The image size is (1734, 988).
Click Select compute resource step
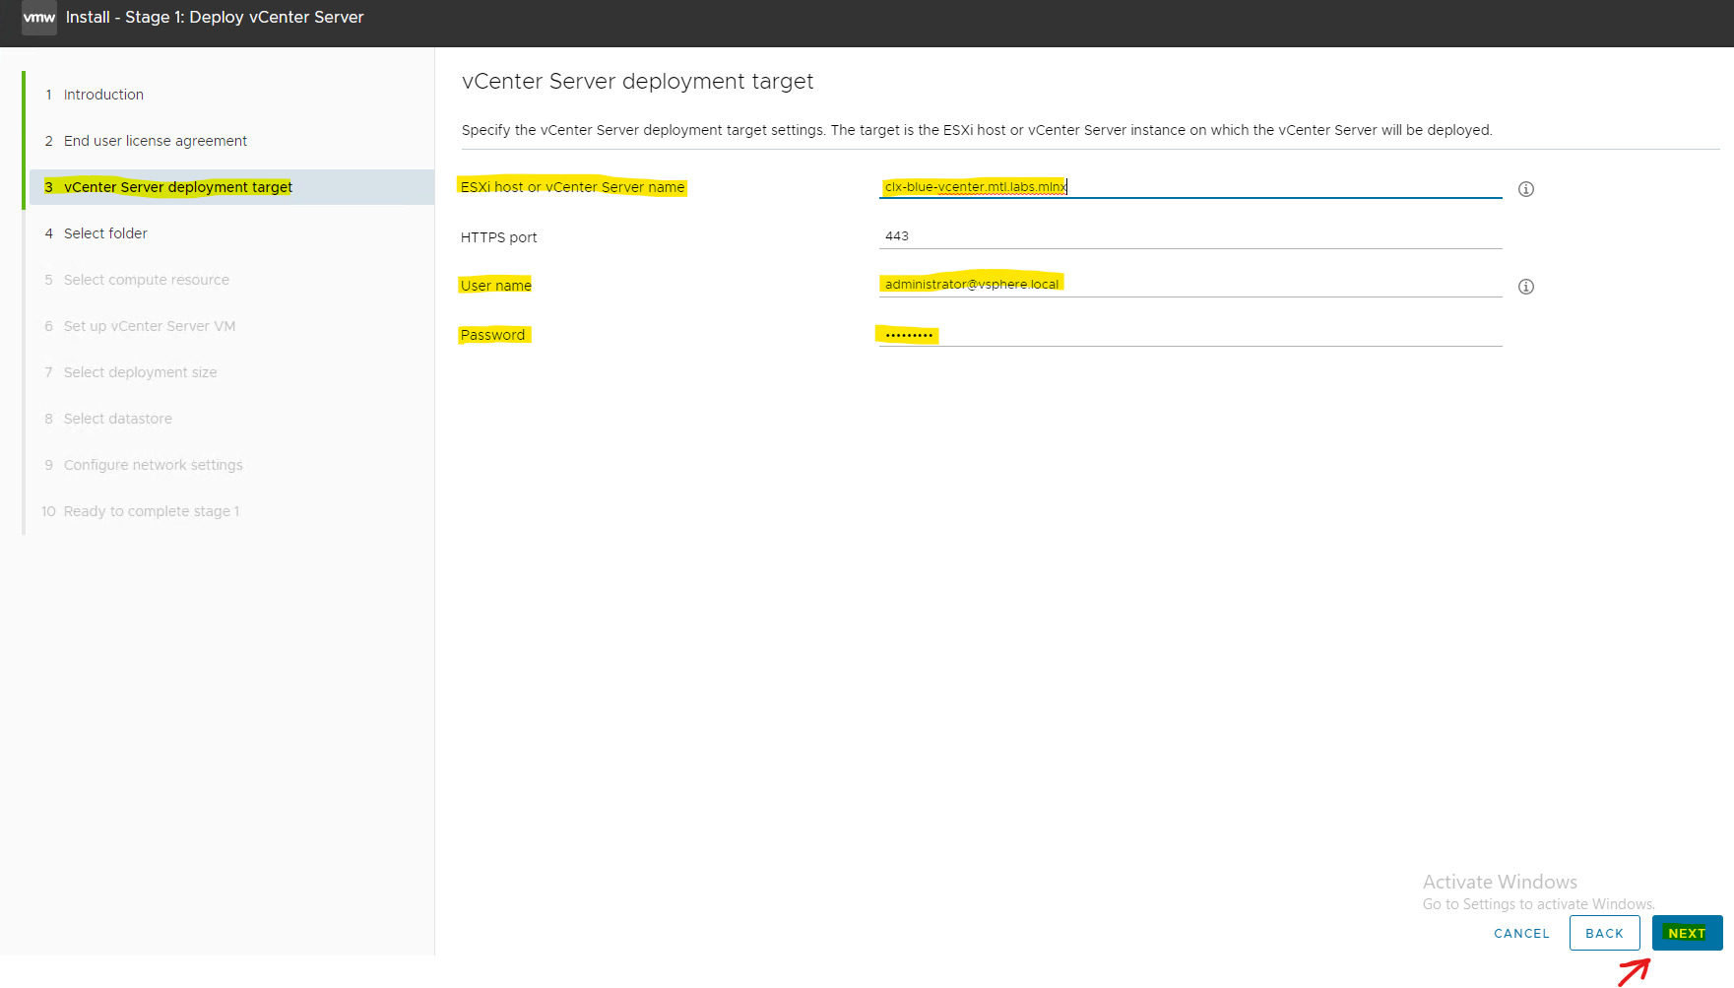pyautogui.click(x=147, y=280)
